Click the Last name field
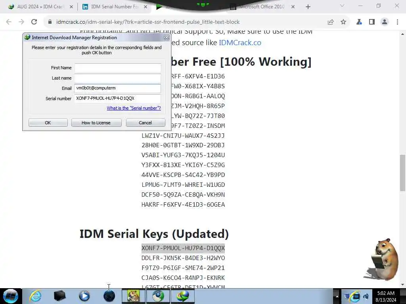This screenshot has height=304, width=406. click(x=118, y=78)
